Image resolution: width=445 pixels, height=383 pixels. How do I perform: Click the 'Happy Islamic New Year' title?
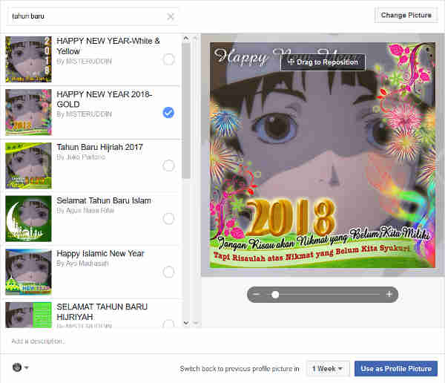point(100,253)
